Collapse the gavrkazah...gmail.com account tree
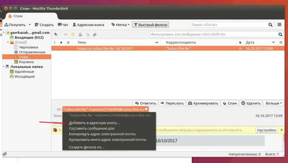 click(3, 32)
